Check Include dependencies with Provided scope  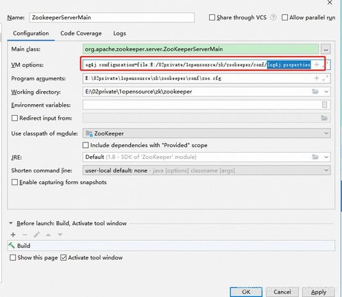pos(86,145)
